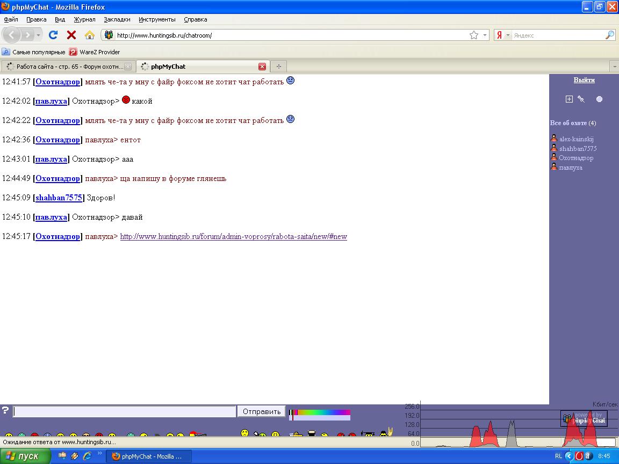Expand rooms list with plus icon
The image size is (619, 464).
click(569, 99)
